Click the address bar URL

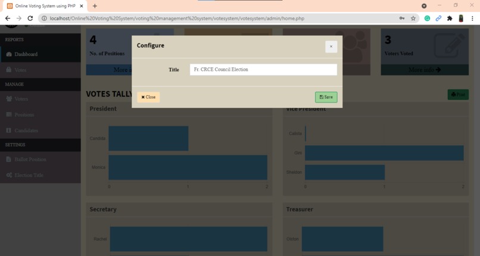pos(177,18)
